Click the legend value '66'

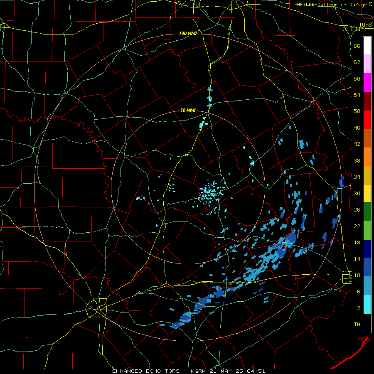coord(357,46)
